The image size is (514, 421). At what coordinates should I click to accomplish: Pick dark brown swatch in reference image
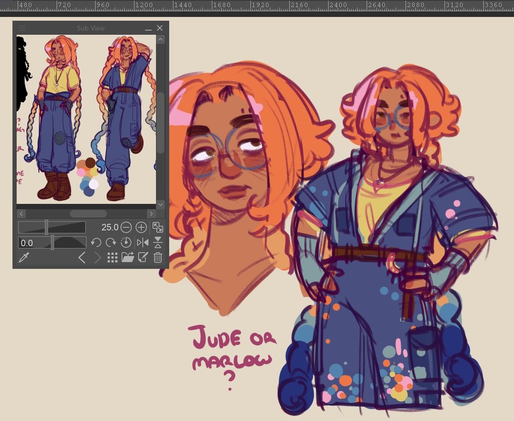pos(90,162)
